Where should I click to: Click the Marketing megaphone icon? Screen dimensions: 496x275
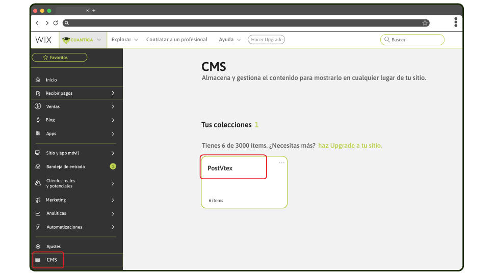pos(38,200)
